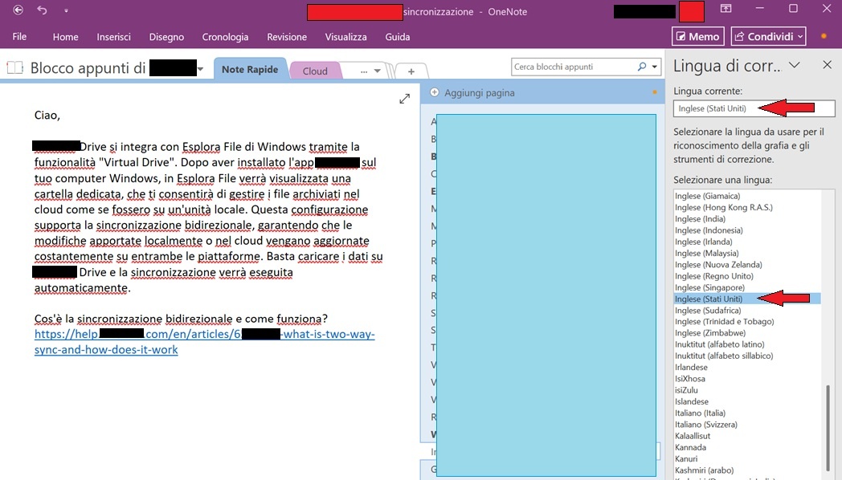Viewport: 842px width, 480px height.
Task: Click the add-page plus circle icon
Action: pos(435,92)
